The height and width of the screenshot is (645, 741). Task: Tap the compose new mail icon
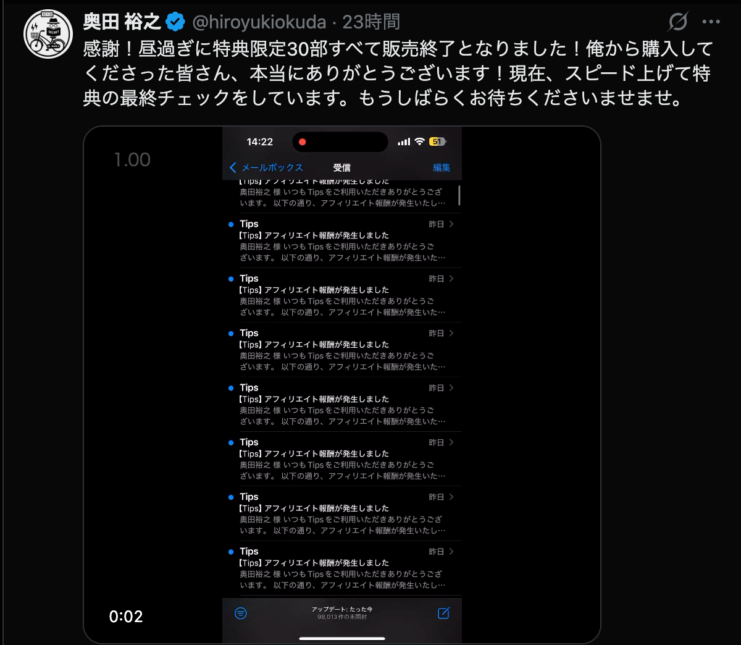point(443,613)
